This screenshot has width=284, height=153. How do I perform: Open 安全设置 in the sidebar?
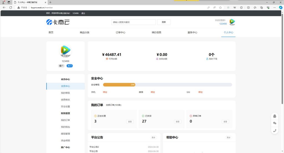click(65, 106)
